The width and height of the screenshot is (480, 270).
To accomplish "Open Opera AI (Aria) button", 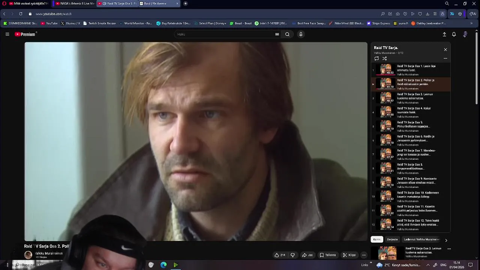I will coord(473,14).
